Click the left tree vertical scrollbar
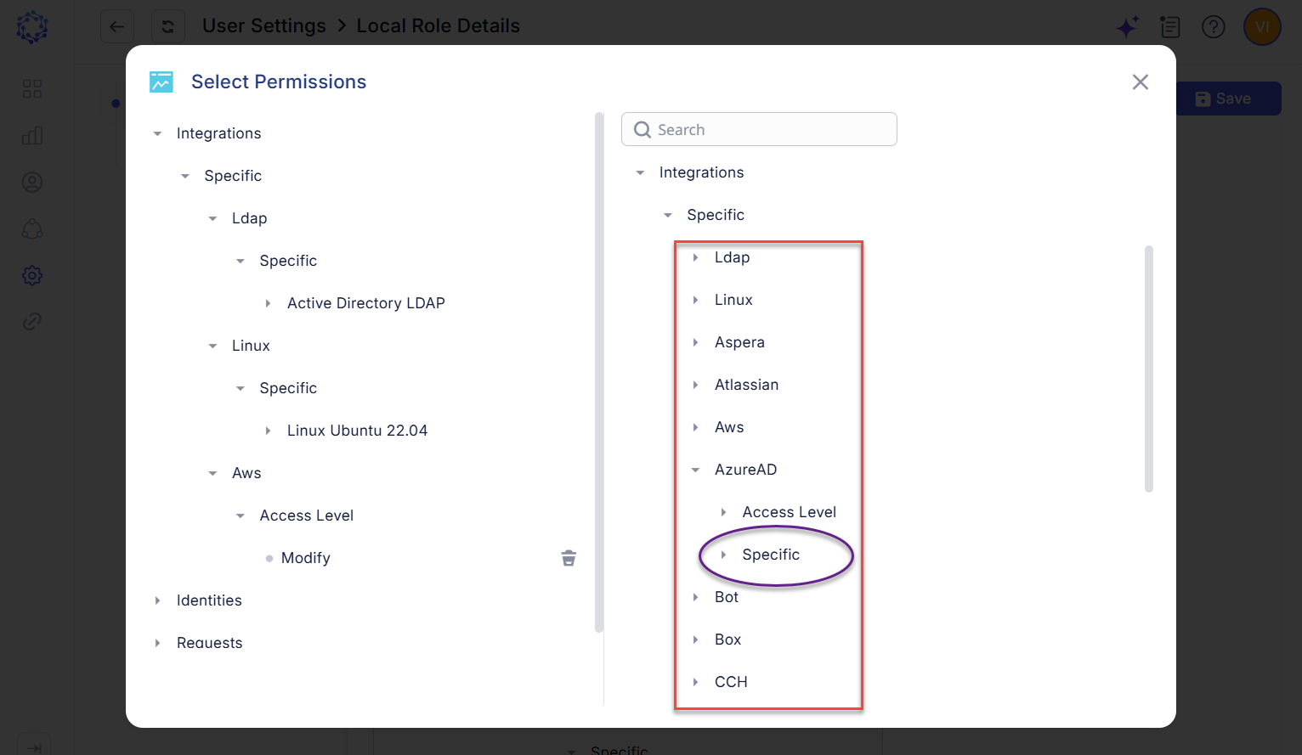Image resolution: width=1302 pixels, height=755 pixels. click(x=599, y=372)
